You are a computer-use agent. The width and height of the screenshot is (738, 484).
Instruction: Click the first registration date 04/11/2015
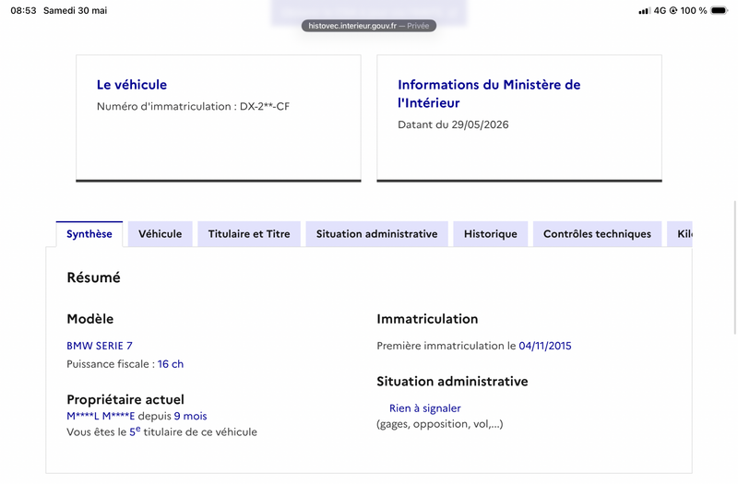[545, 346]
